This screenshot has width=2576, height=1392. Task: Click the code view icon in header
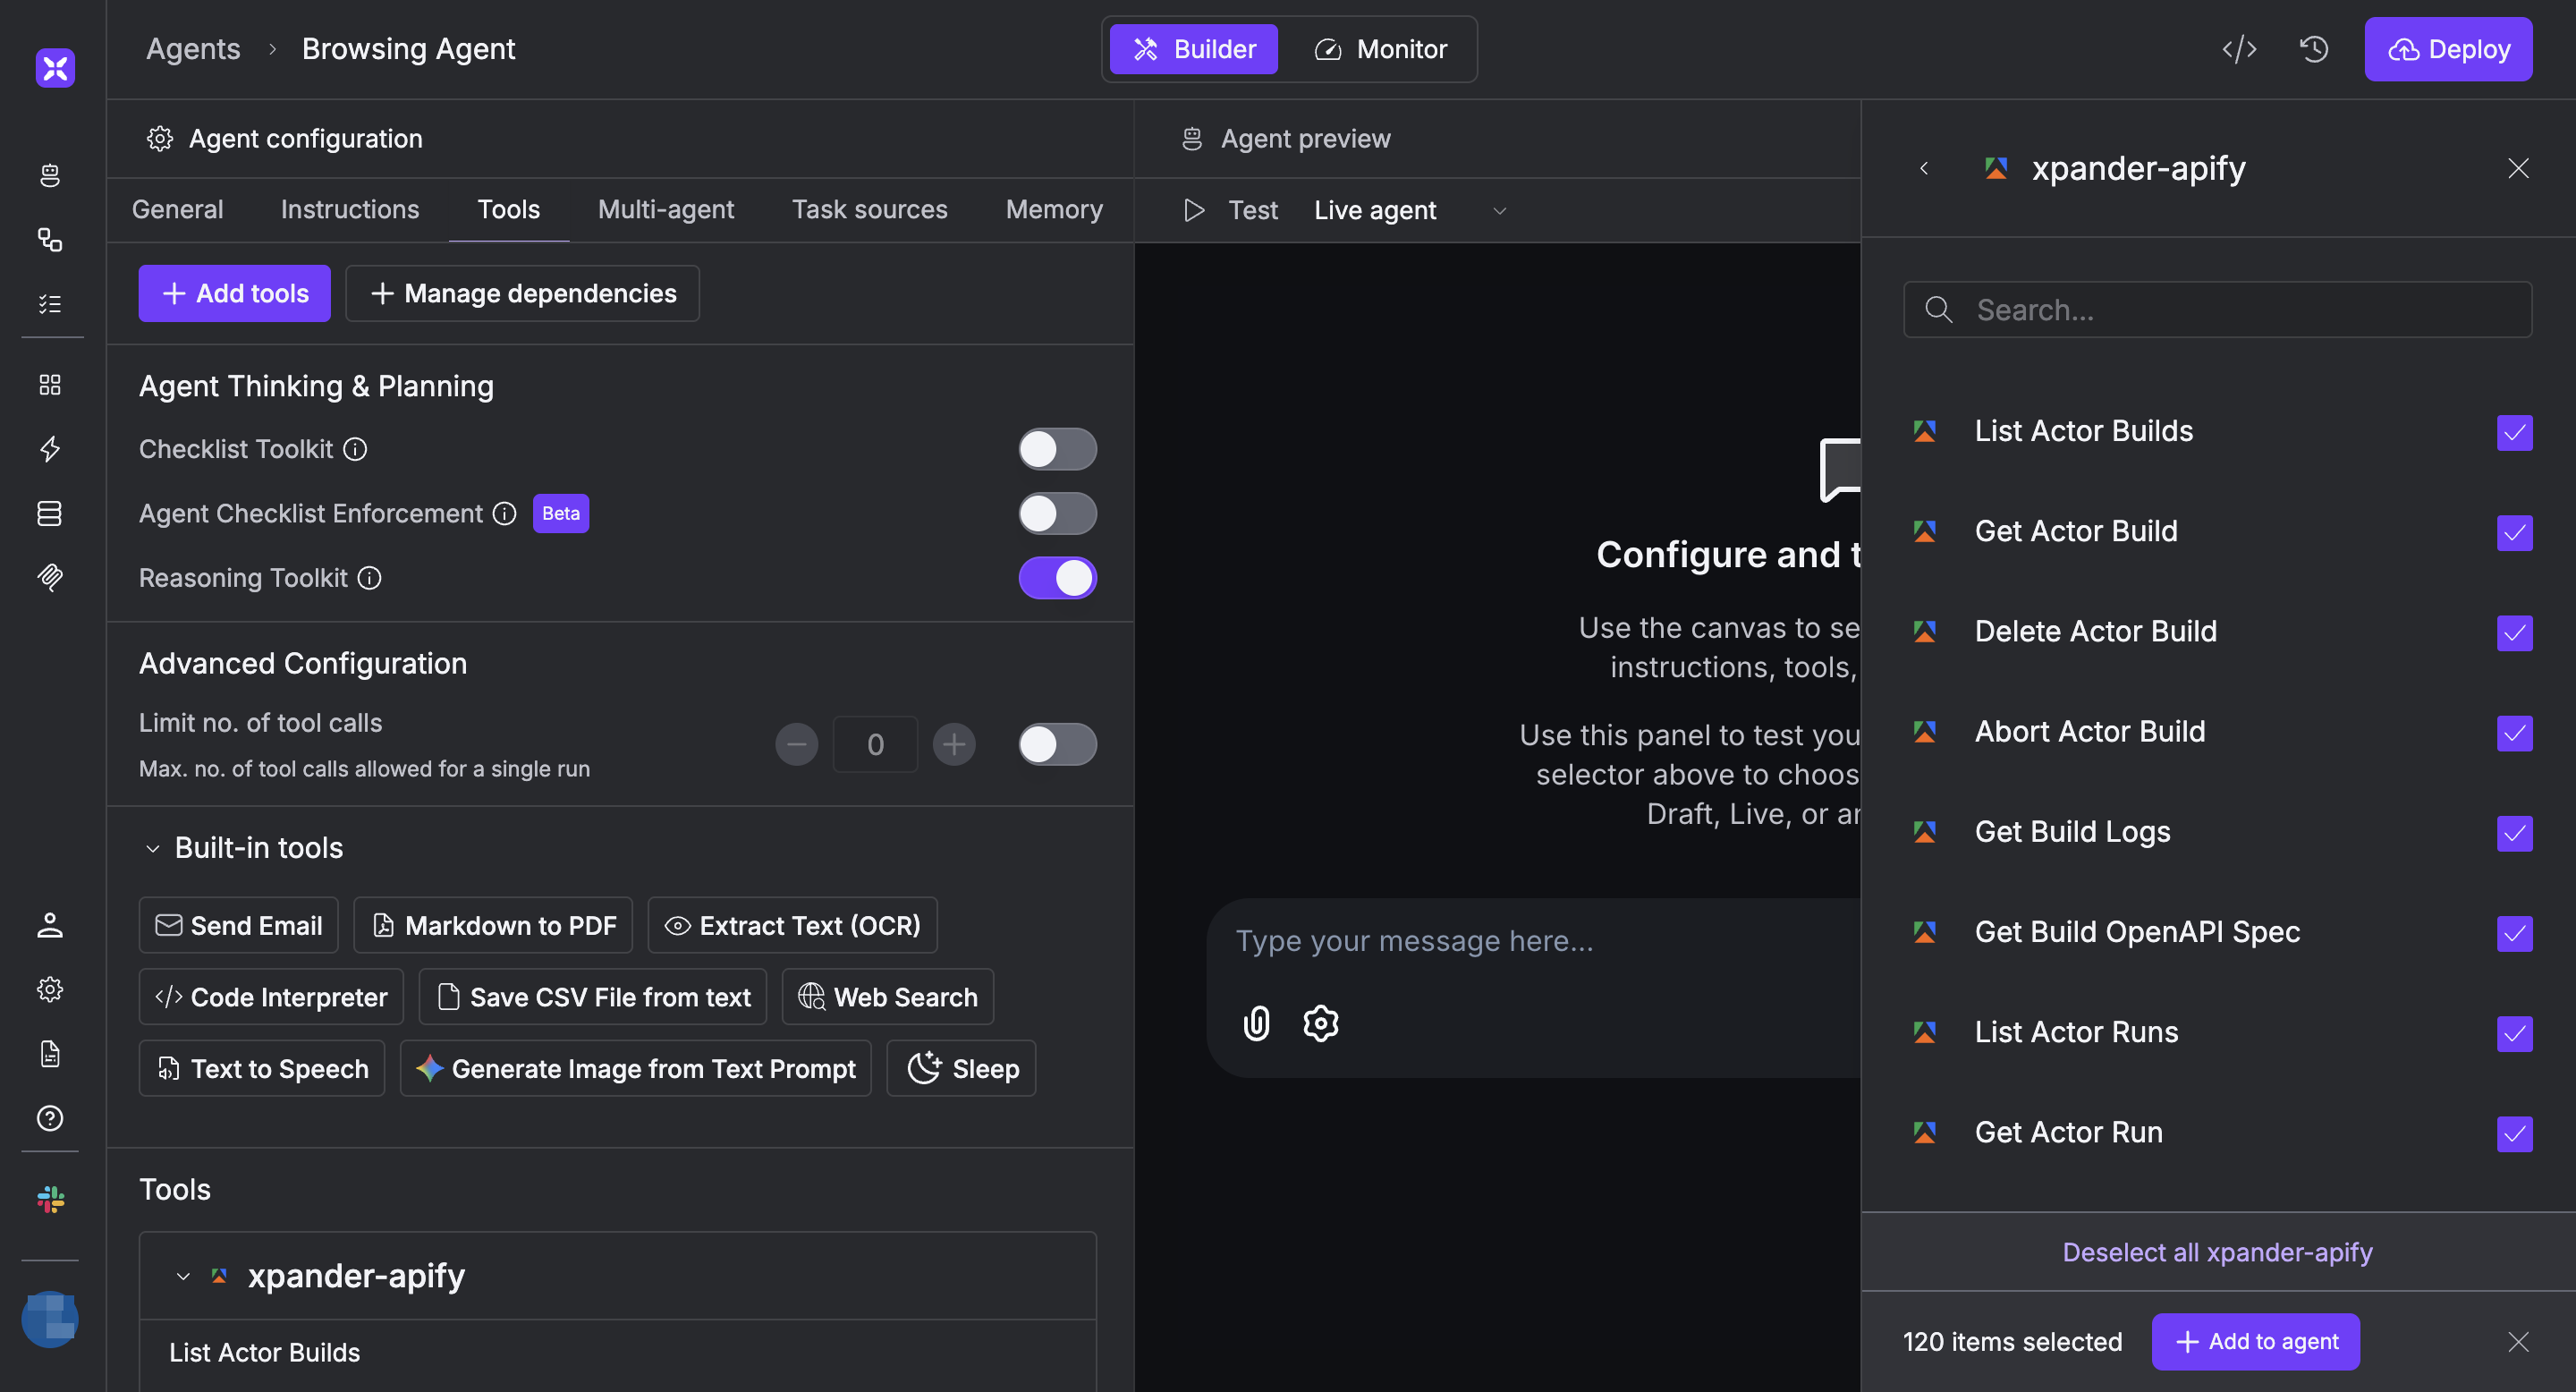[x=2239, y=49]
